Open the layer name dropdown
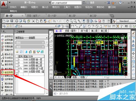The height and width of the screenshot is (101, 136). click(x=56, y=26)
